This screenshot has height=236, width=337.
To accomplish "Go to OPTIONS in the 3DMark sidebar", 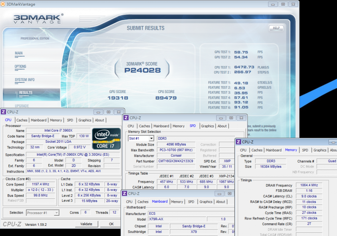I will tap(20, 67).
